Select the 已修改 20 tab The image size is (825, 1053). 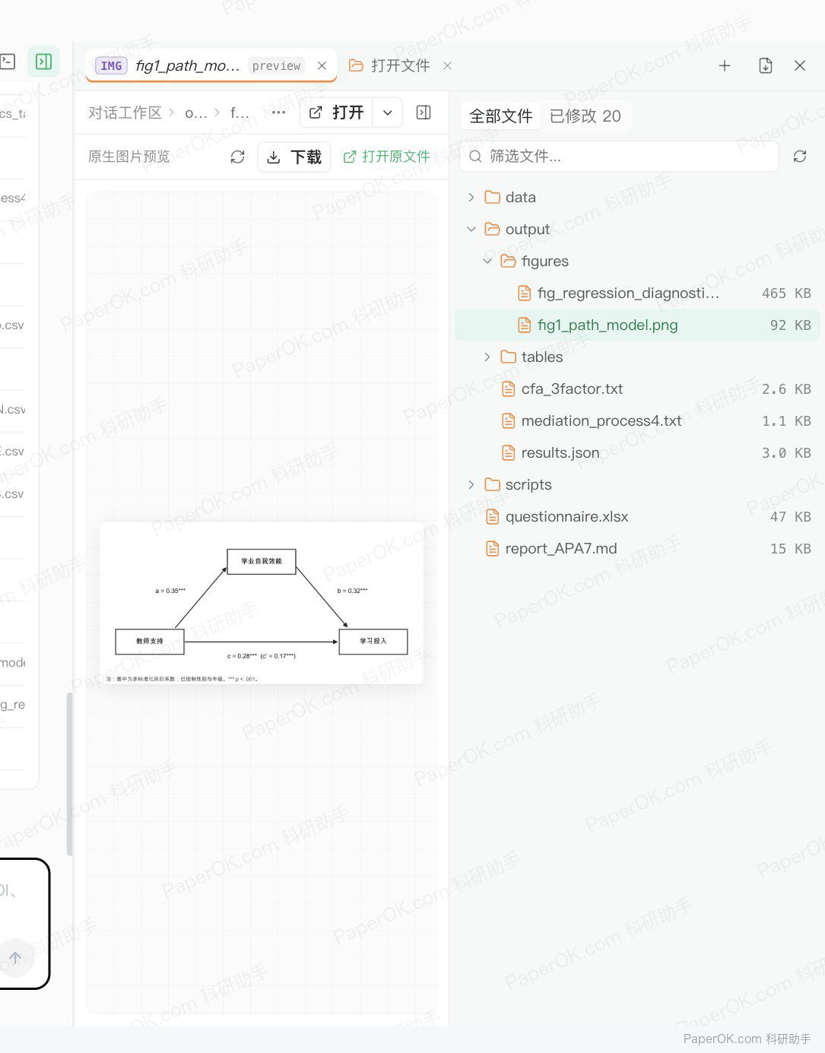585,116
